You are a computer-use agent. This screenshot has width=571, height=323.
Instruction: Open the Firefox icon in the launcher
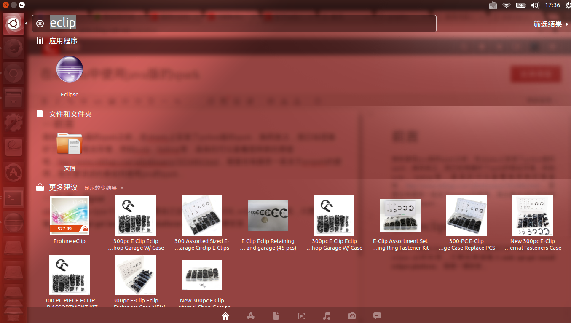(x=13, y=49)
